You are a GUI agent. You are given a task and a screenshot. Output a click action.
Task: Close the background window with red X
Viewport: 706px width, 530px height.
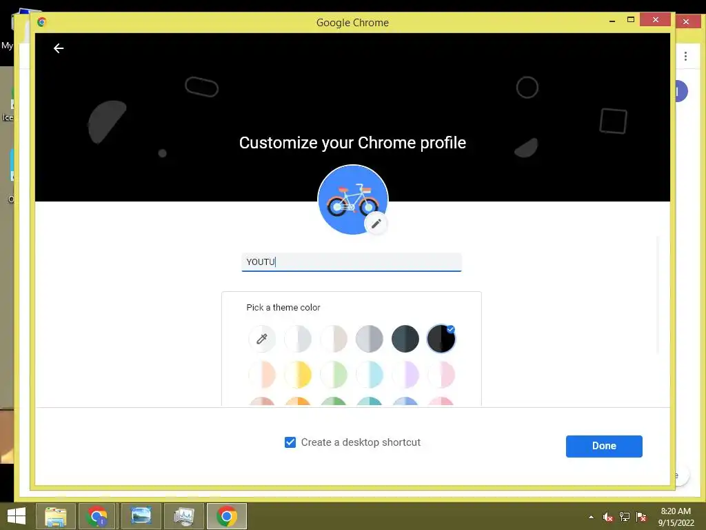coord(686,21)
